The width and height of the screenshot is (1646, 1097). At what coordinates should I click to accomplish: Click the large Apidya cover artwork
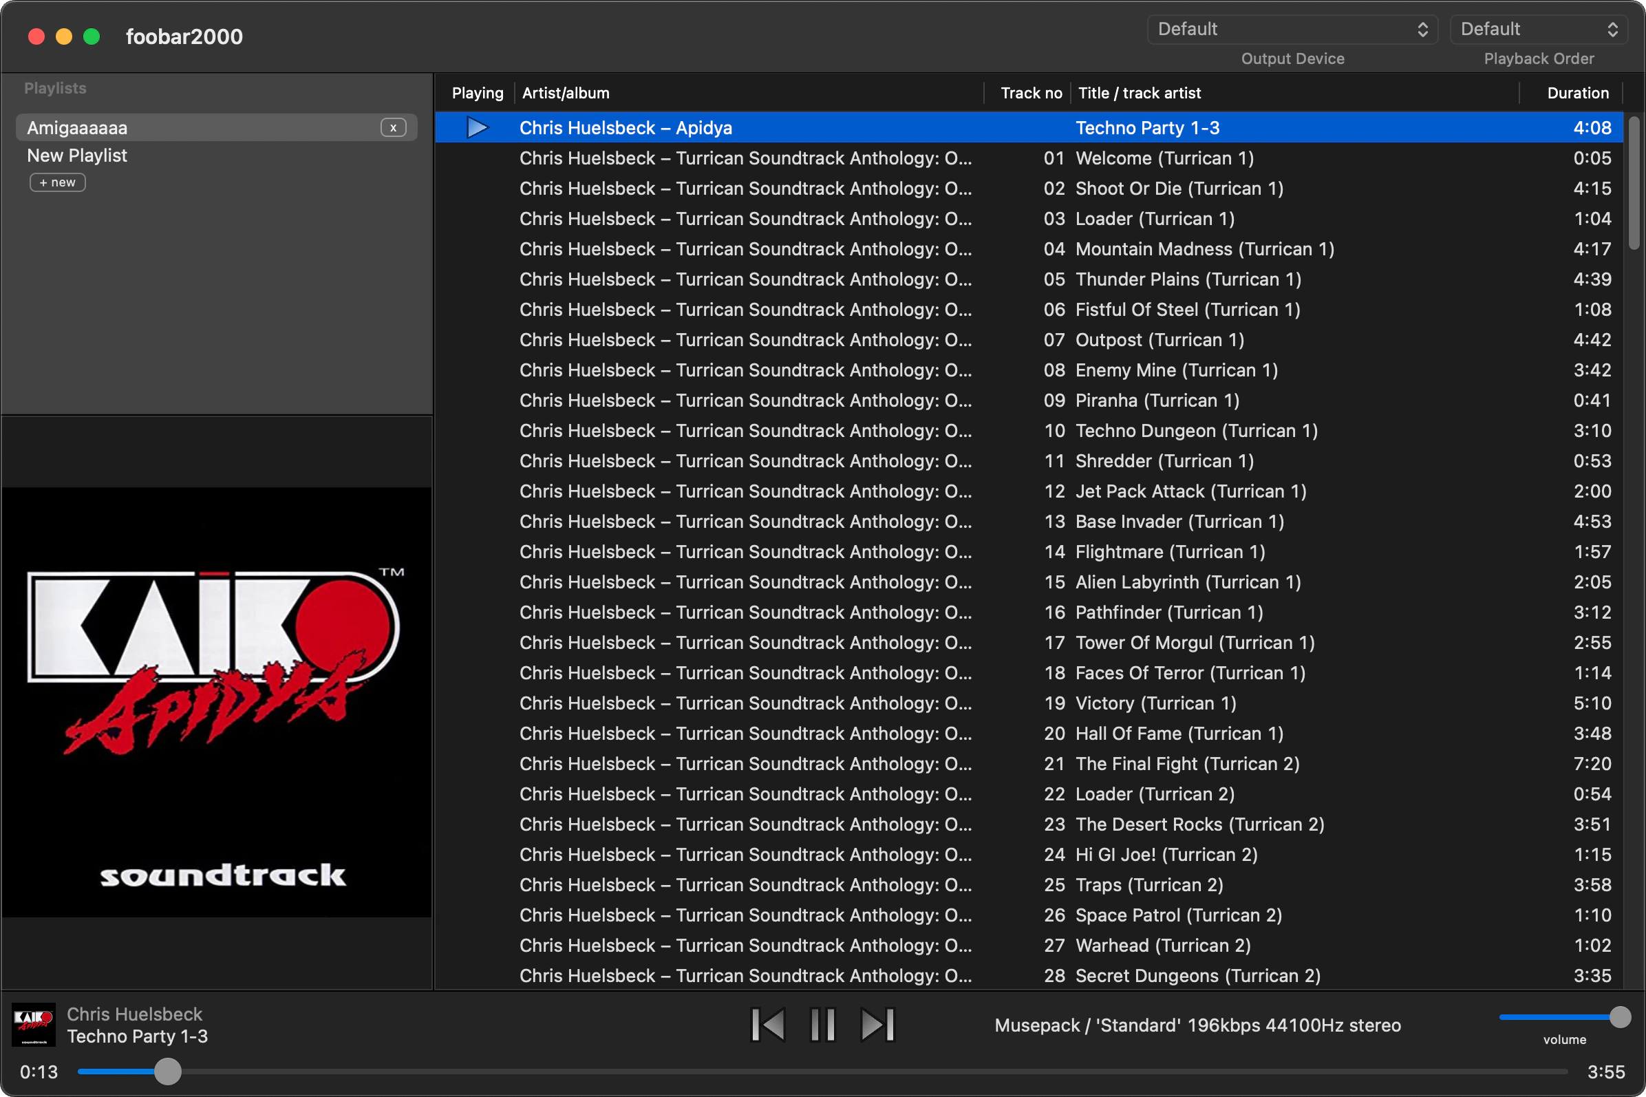(x=216, y=702)
